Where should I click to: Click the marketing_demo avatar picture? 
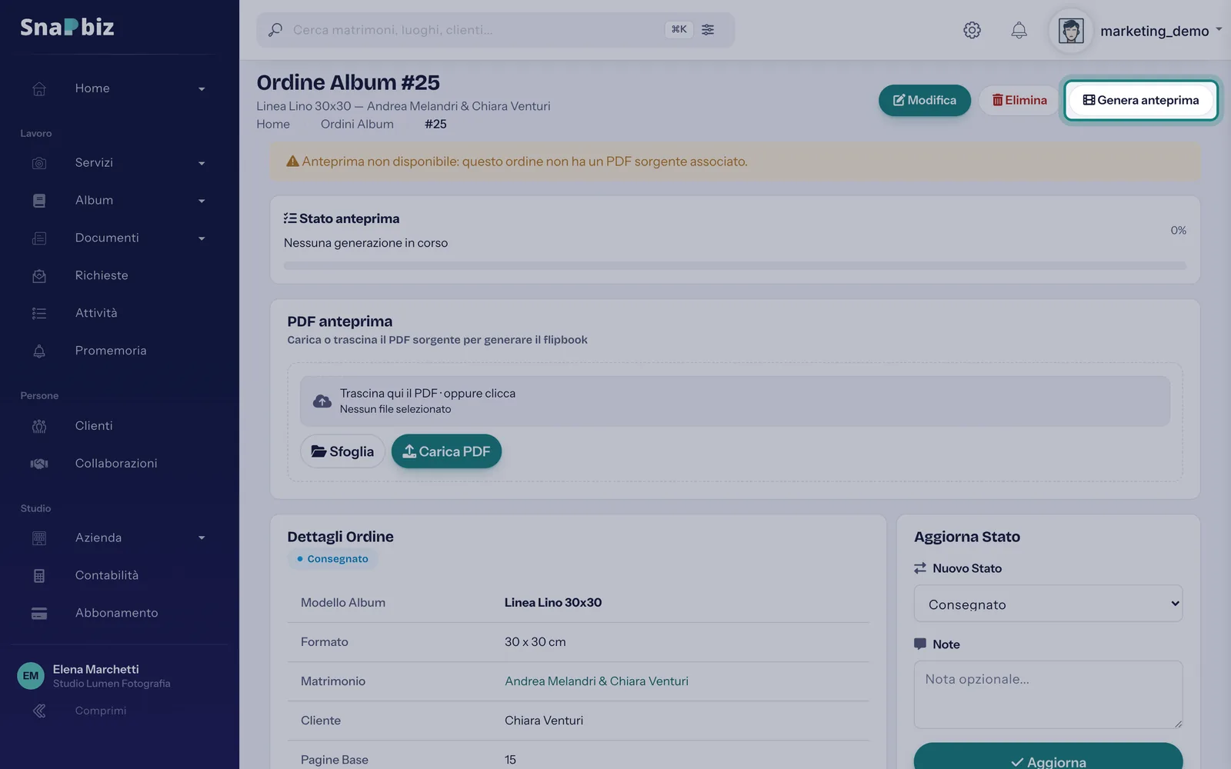pyautogui.click(x=1071, y=31)
